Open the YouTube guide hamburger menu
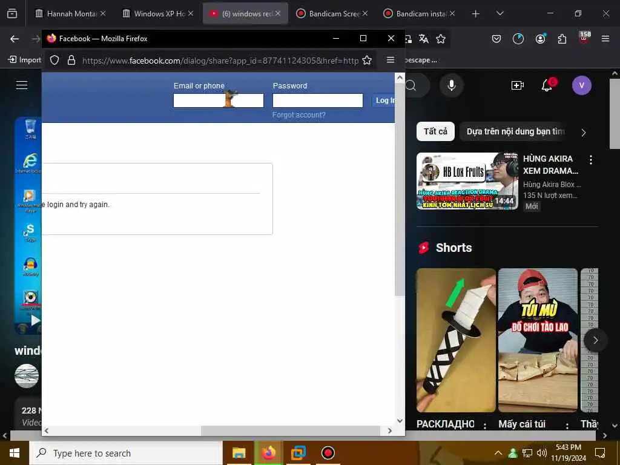 pyautogui.click(x=22, y=85)
